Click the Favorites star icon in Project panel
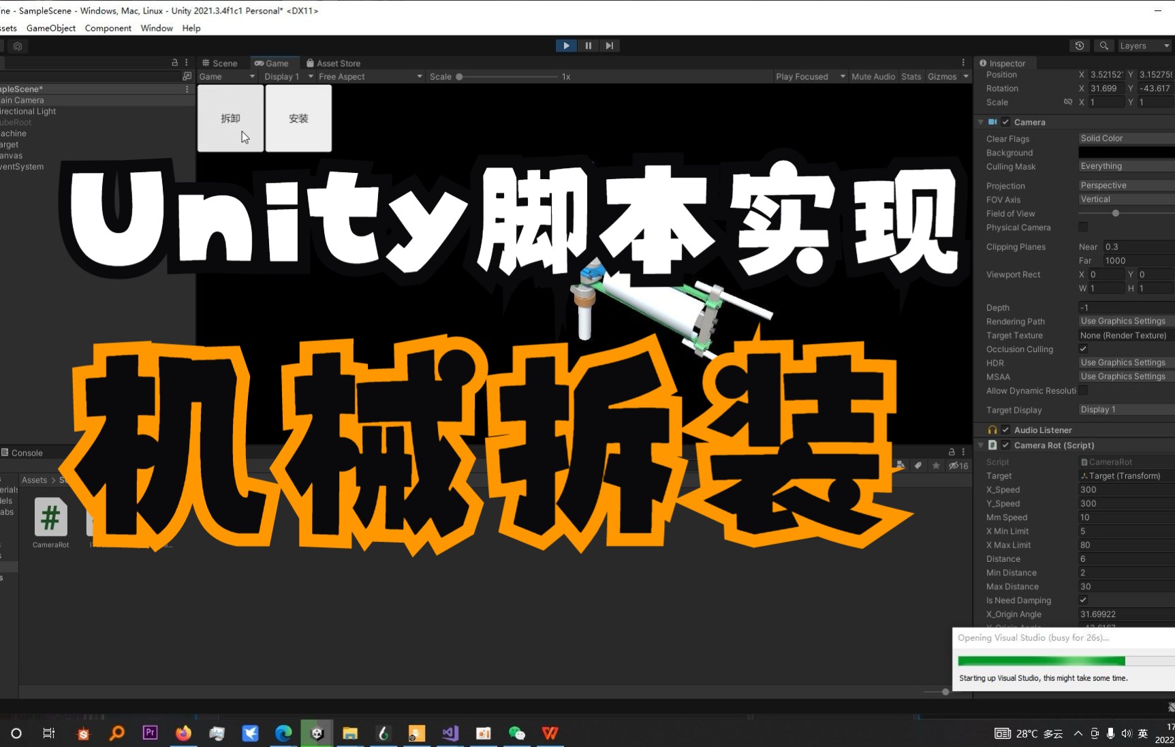 click(936, 466)
